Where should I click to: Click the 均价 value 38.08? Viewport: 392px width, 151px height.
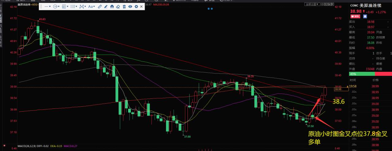pos(371,42)
